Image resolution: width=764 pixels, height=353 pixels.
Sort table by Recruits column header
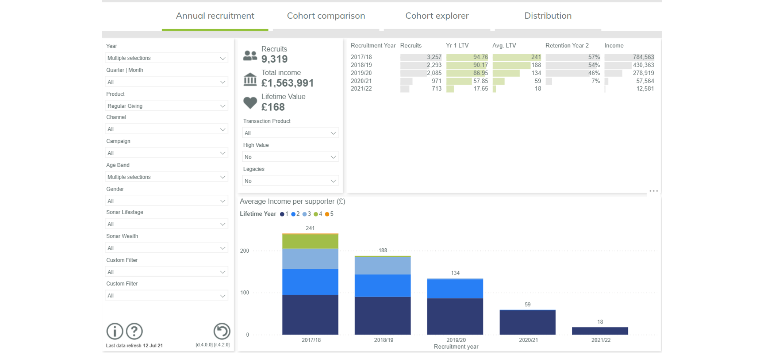(x=411, y=45)
